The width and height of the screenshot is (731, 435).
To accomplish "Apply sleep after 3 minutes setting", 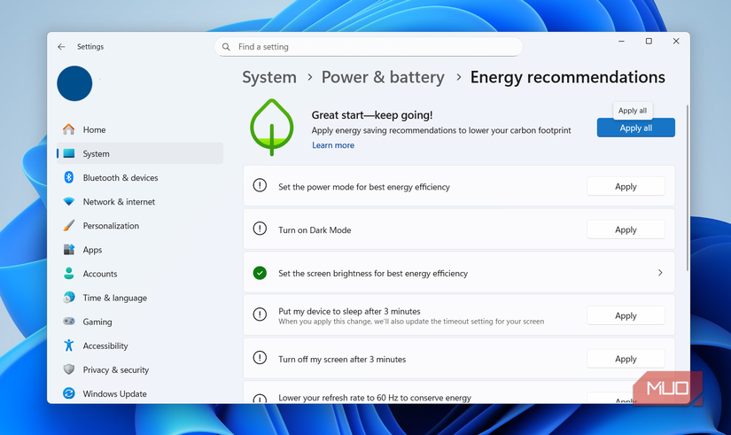I will pyautogui.click(x=626, y=315).
